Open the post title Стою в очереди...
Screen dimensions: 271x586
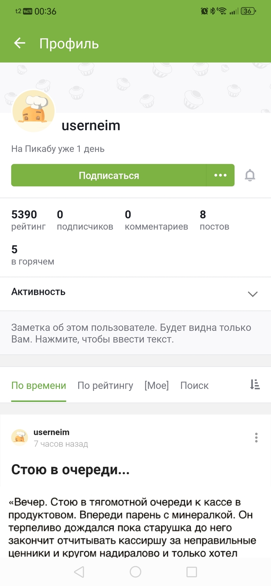(x=70, y=470)
